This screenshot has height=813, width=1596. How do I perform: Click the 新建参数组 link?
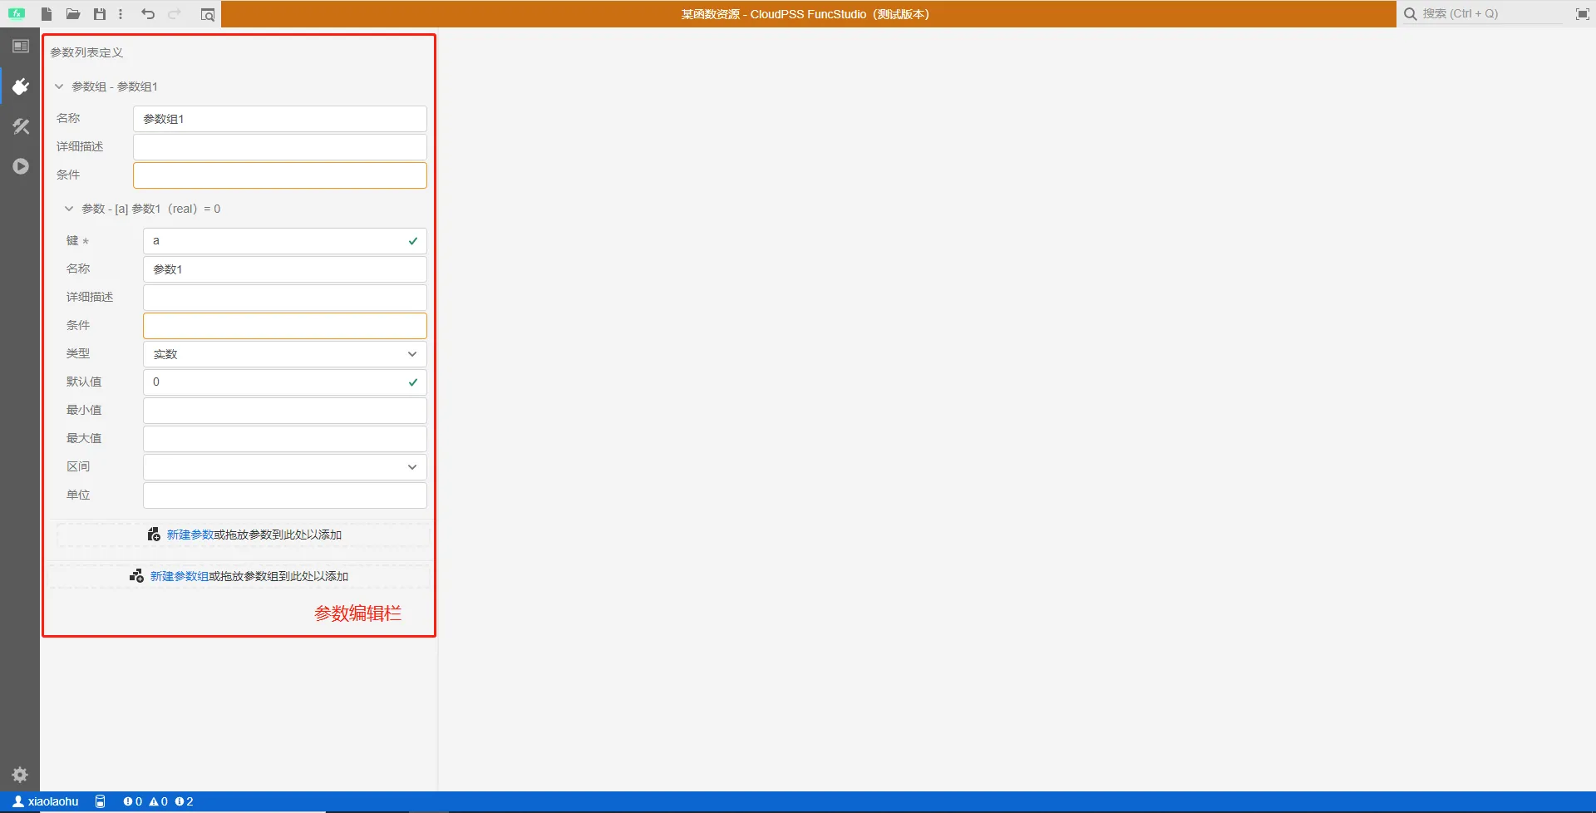click(180, 576)
